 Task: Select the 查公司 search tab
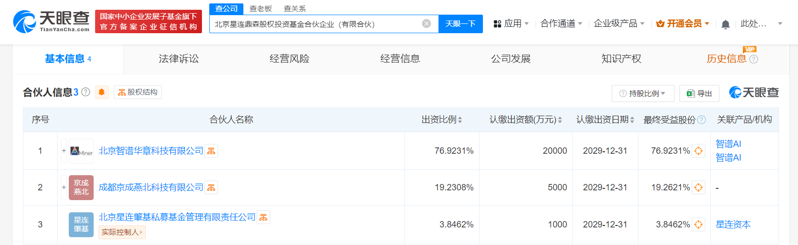point(226,9)
